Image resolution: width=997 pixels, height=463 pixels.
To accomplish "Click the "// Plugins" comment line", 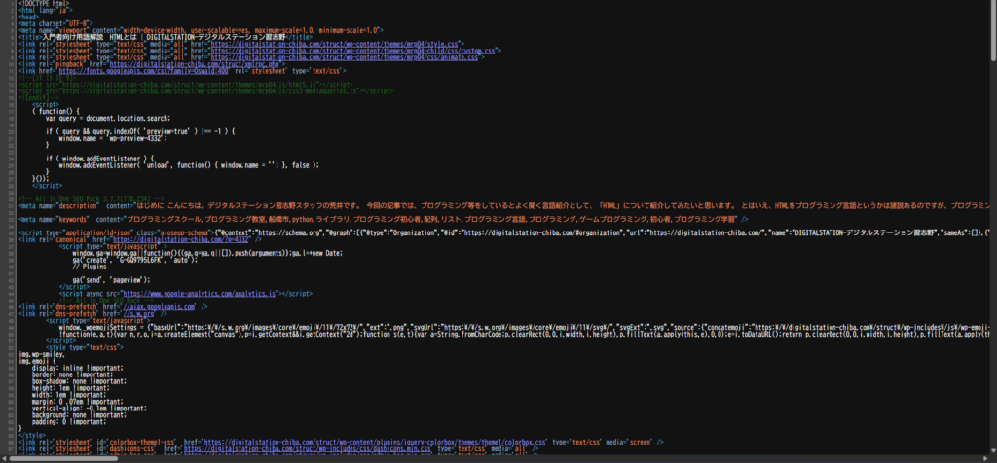I will [90, 267].
